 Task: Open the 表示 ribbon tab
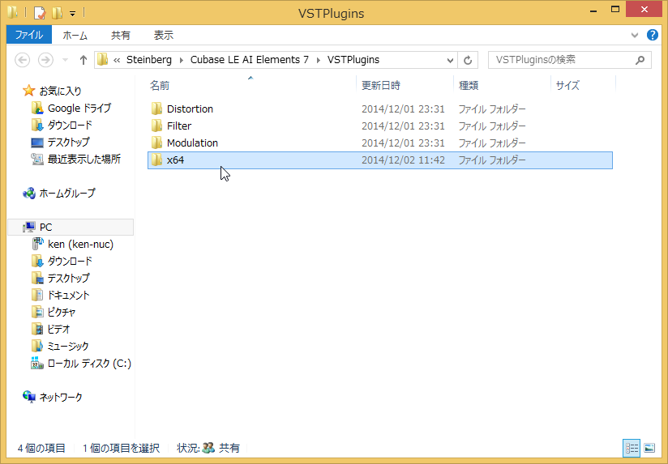pyautogui.click(x=164, y=35)
